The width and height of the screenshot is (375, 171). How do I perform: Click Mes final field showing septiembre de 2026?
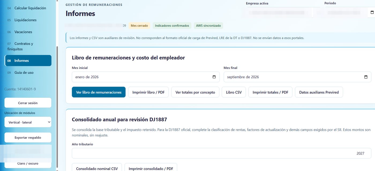pos(297,77)
